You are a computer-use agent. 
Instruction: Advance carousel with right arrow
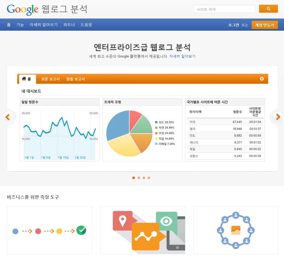coord(278,117)
